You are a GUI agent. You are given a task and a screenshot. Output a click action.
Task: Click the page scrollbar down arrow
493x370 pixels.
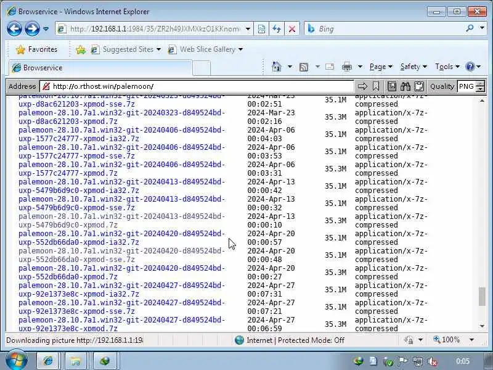tap(482, 326)
